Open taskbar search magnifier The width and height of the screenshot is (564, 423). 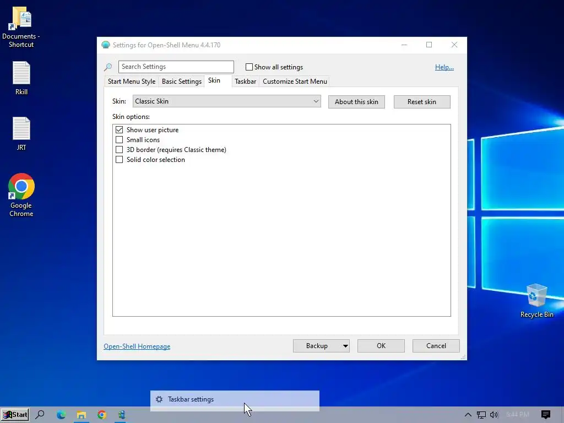point(40,415)
